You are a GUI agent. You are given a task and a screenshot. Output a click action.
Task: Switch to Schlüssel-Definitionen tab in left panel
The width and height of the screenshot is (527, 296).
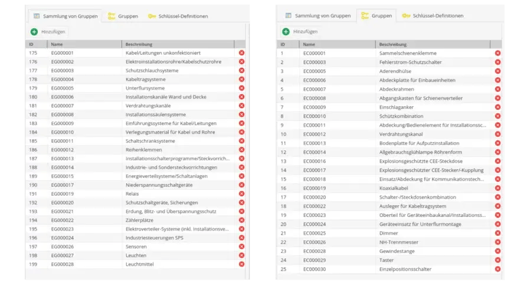point(178,16)
